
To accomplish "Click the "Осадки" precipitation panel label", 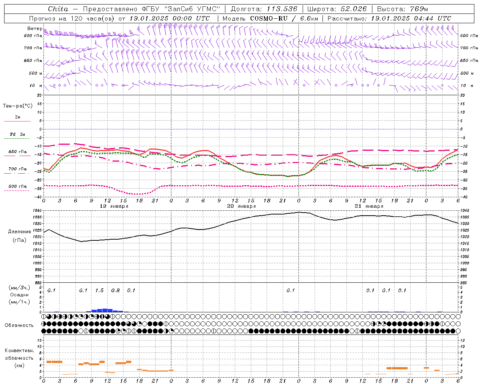I will pos(19,295).
